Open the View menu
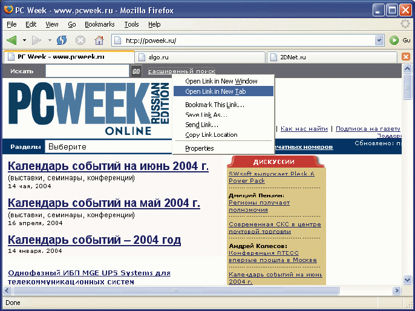Image resolution: width=415 pixels, height=311 pixels. (x=52, y=24)
